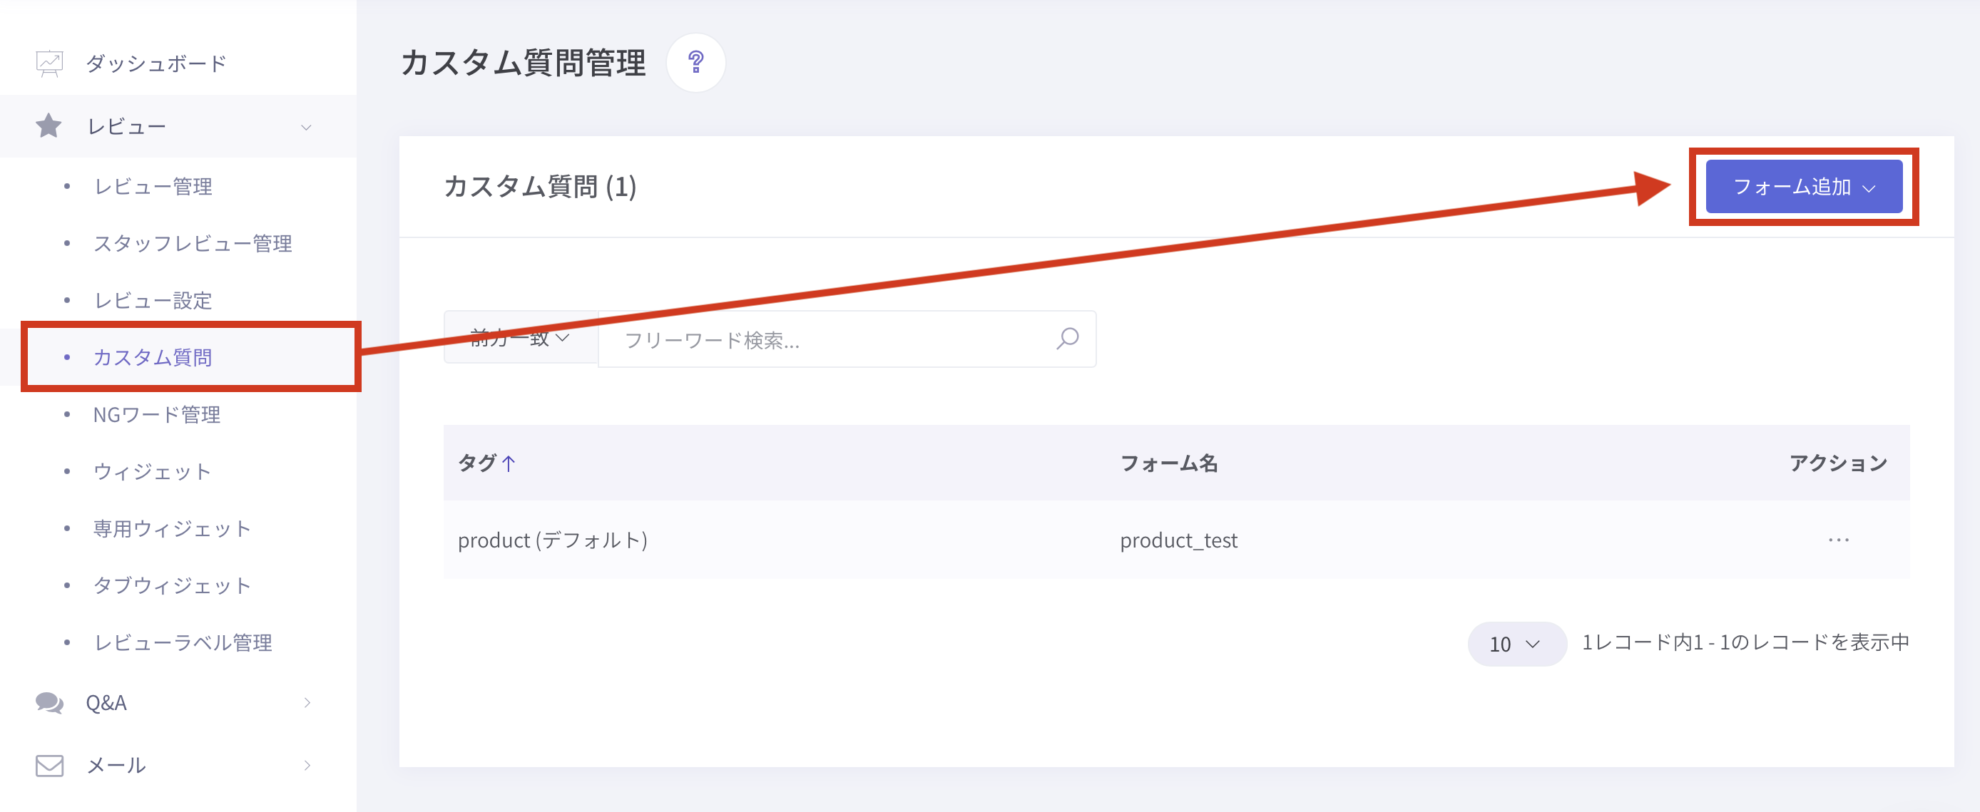This screenshot has height=812, width=1980.
Task: Open レビュー設定 in the sidebar
Action: (153, 300)
